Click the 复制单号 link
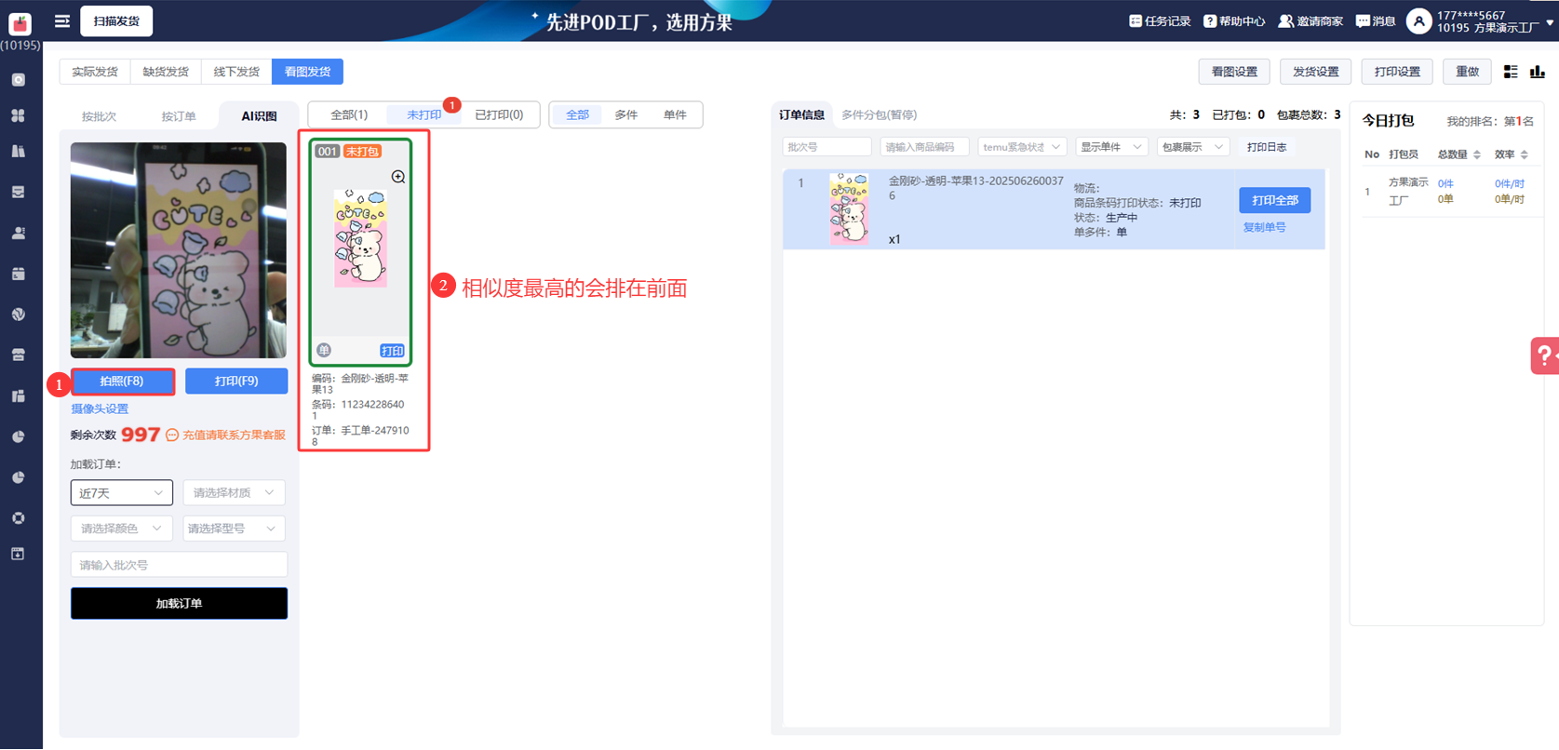Image resolution: width=1559 pixels, height=750 pixels. coord(1264,227)
